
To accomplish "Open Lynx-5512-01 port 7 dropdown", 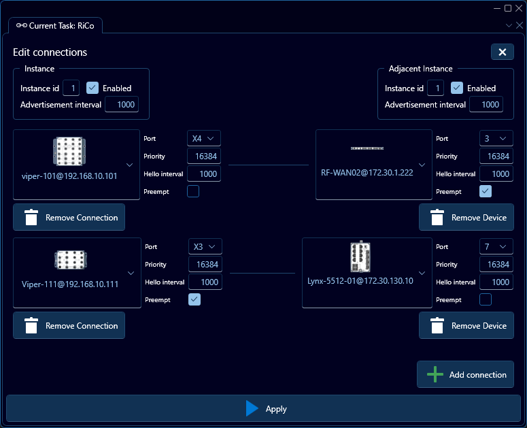I will 496,247.
